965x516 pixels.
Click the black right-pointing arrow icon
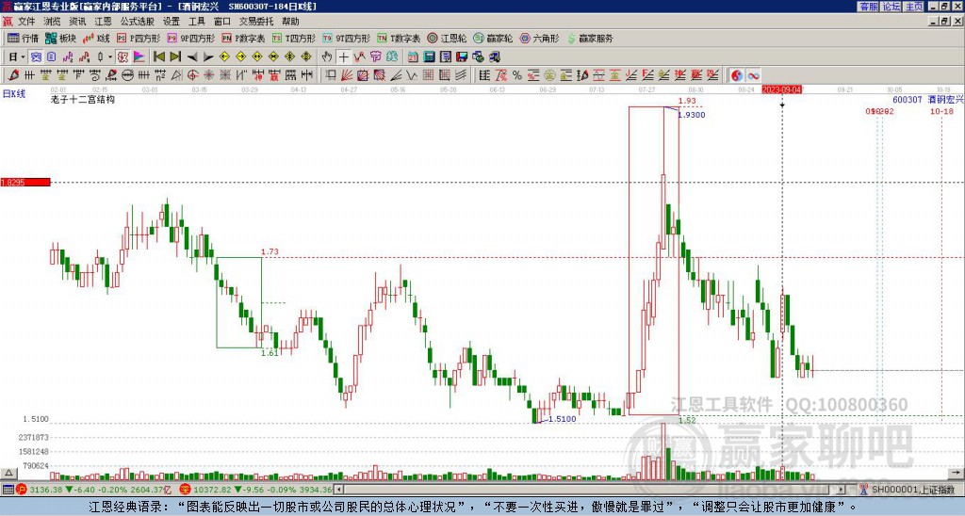pos(208,56)
